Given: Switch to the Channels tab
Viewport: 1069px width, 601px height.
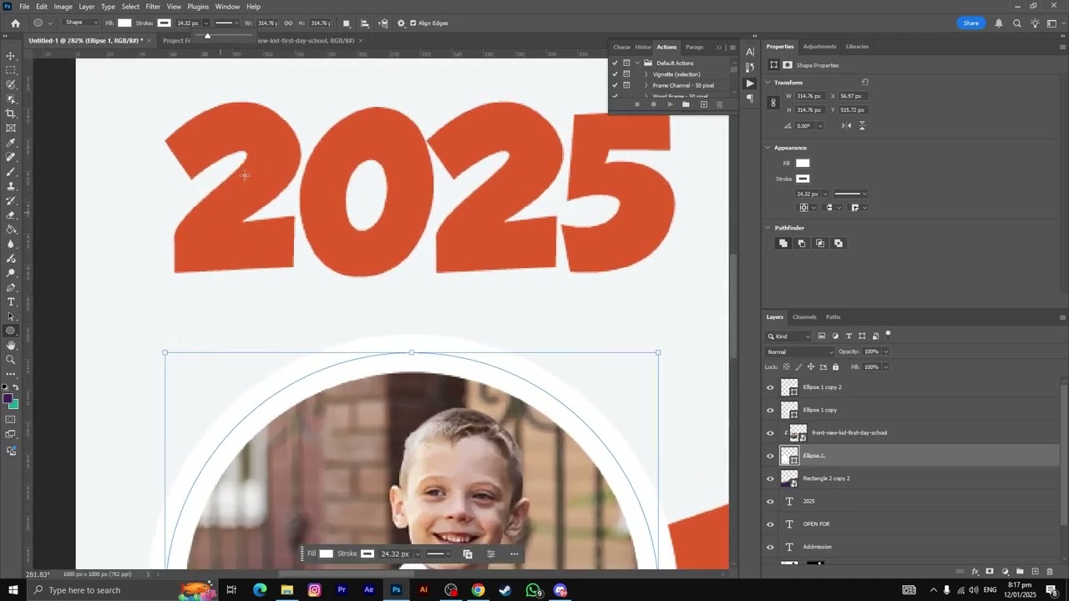Looking at the screenshot, I should (804, 317).
